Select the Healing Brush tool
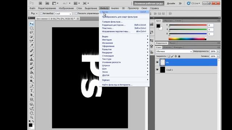The width and height of the screenshot is (232, 130). (x=32, y=51)
